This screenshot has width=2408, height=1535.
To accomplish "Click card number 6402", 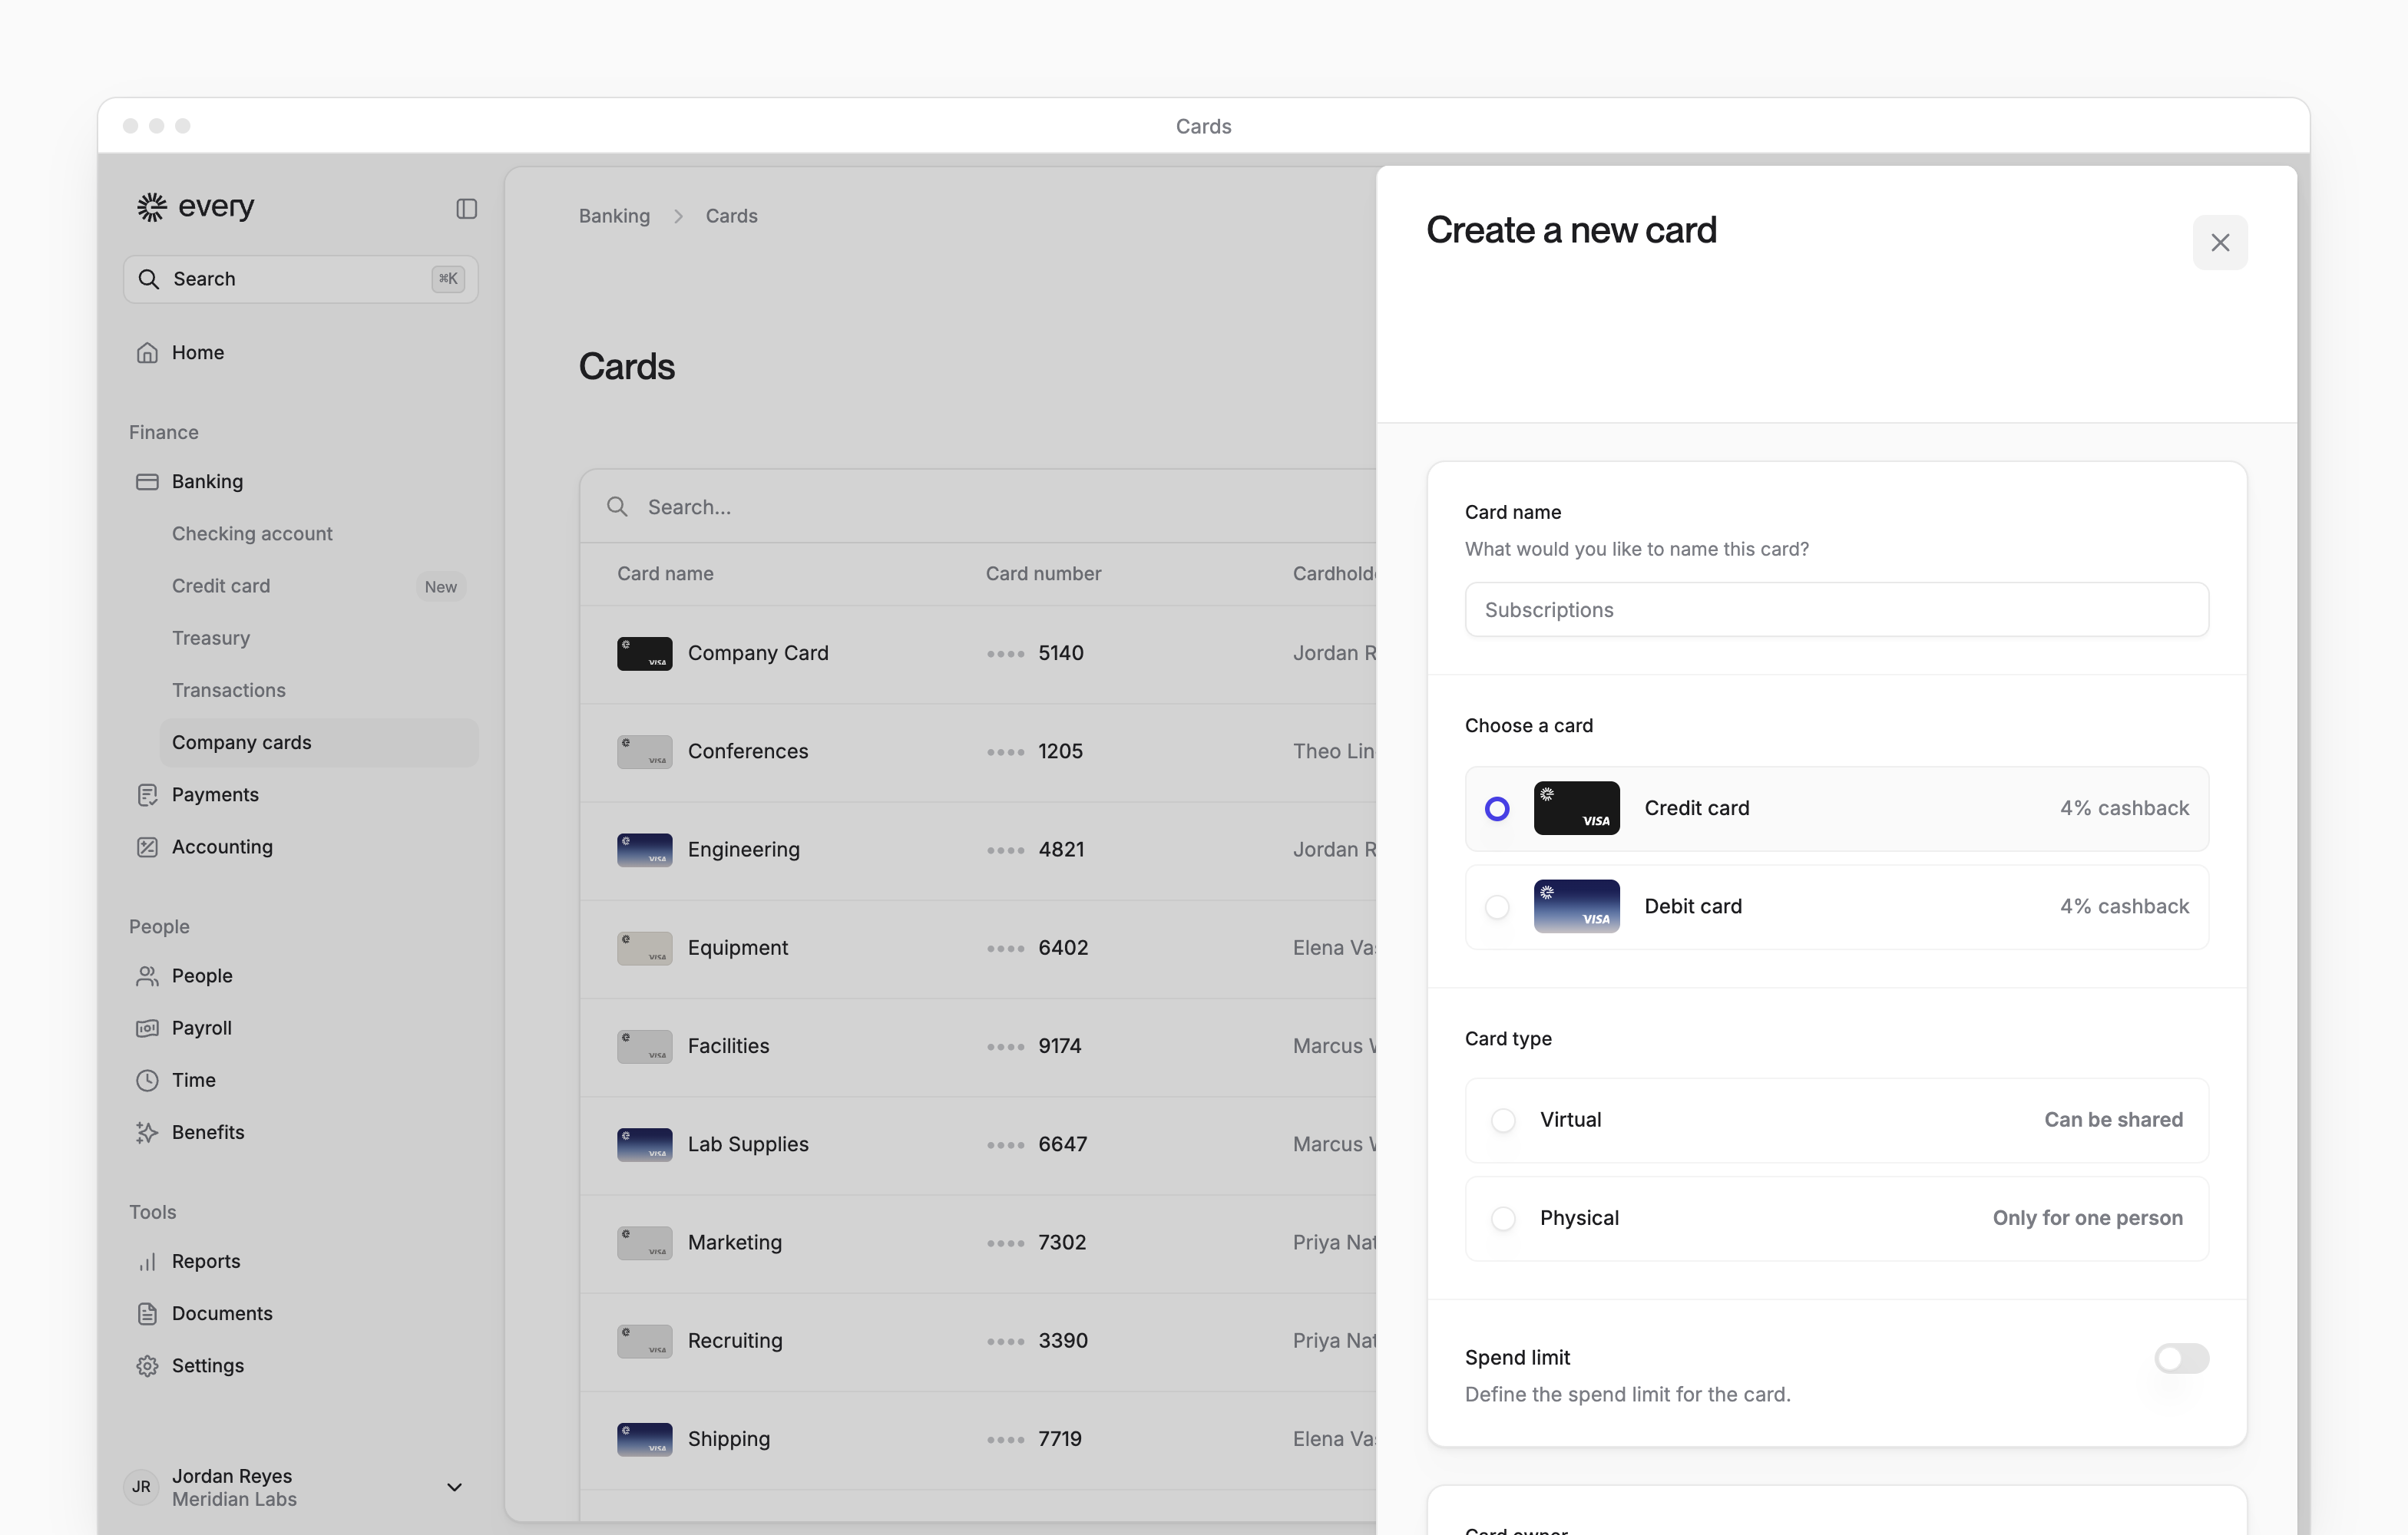I will (x=1063, y=947).
